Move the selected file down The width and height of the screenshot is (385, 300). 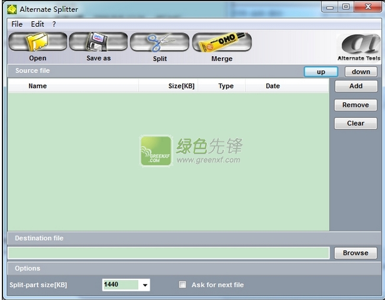tap(361, 72)
